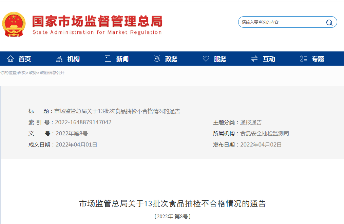Screen dimensions: 344x224
Task: Open the 专题 navigation item
Action: 318,59
